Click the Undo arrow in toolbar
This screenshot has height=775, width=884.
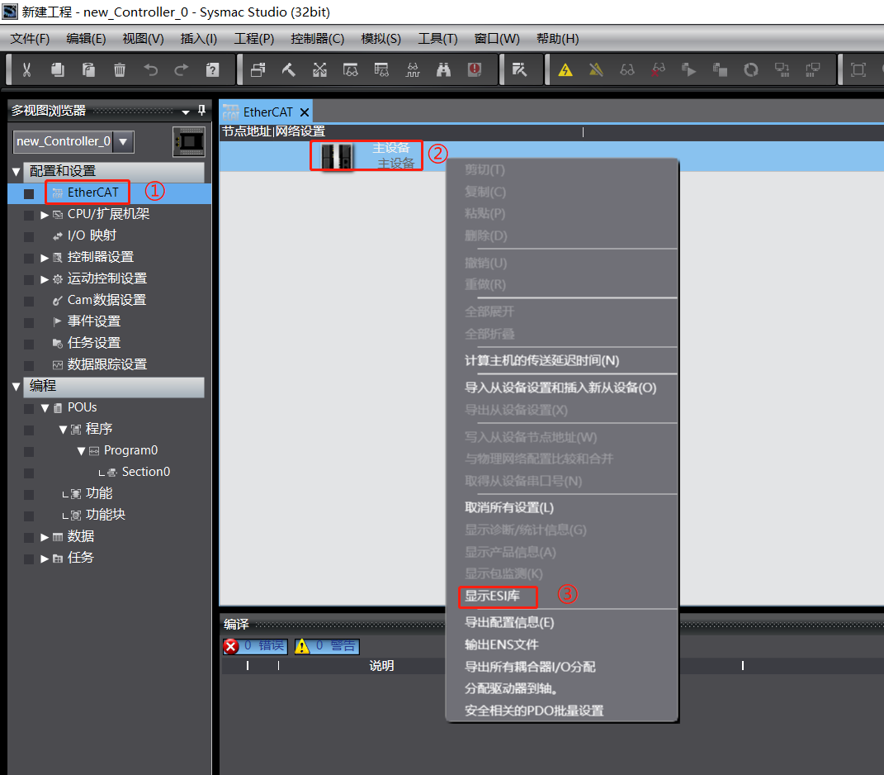(151, 70)
